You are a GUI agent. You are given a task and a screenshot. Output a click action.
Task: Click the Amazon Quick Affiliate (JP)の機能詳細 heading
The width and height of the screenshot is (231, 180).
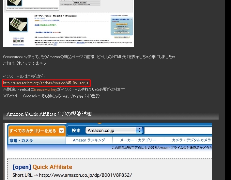[x=49, y=114]
